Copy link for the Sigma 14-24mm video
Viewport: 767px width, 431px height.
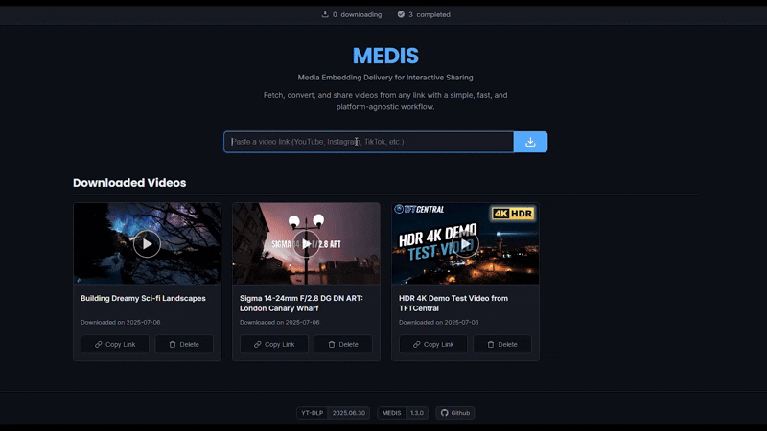(274, 344)
